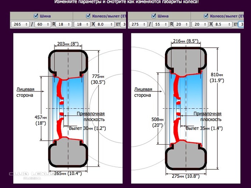Click the left panel's ET offset field

point(124,24)
